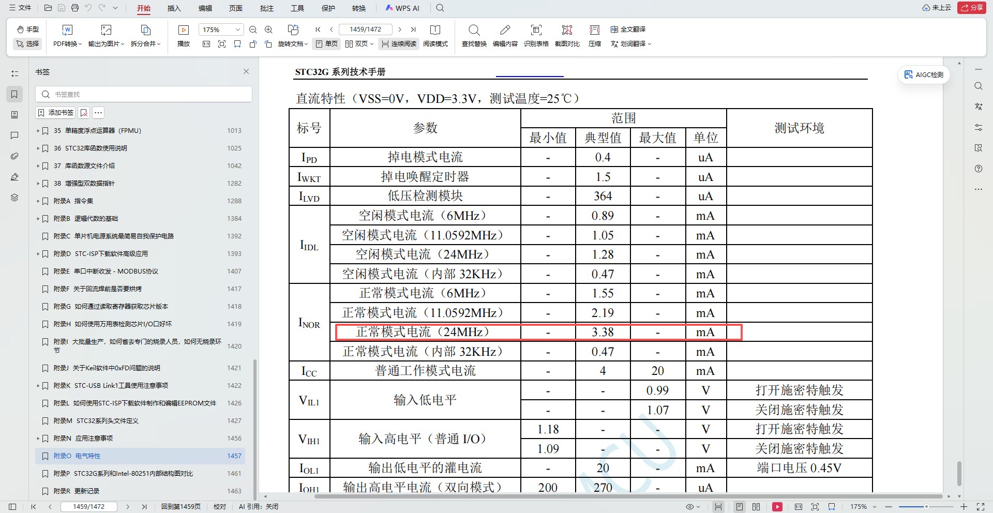Click the actual size 1:1 icon in ribbon
The width and height of the screenshot is (993, 513).
[x=206, y=44]
